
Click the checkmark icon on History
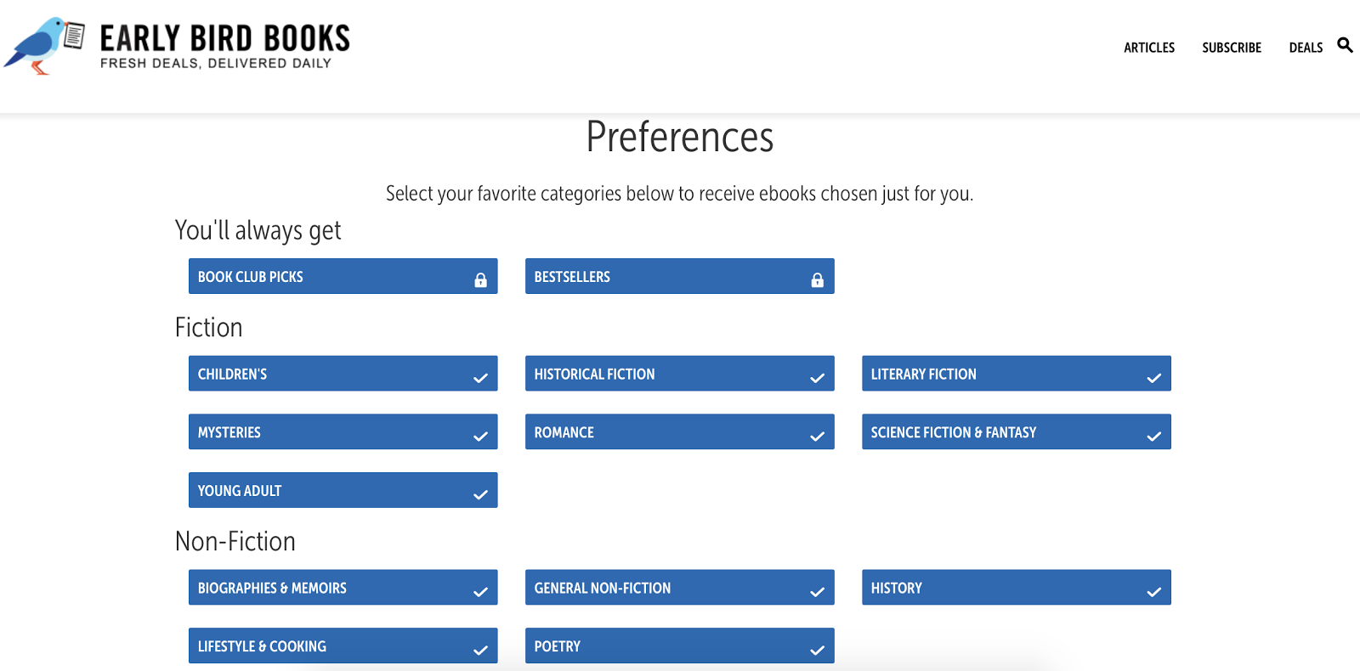pos(1153,592)
